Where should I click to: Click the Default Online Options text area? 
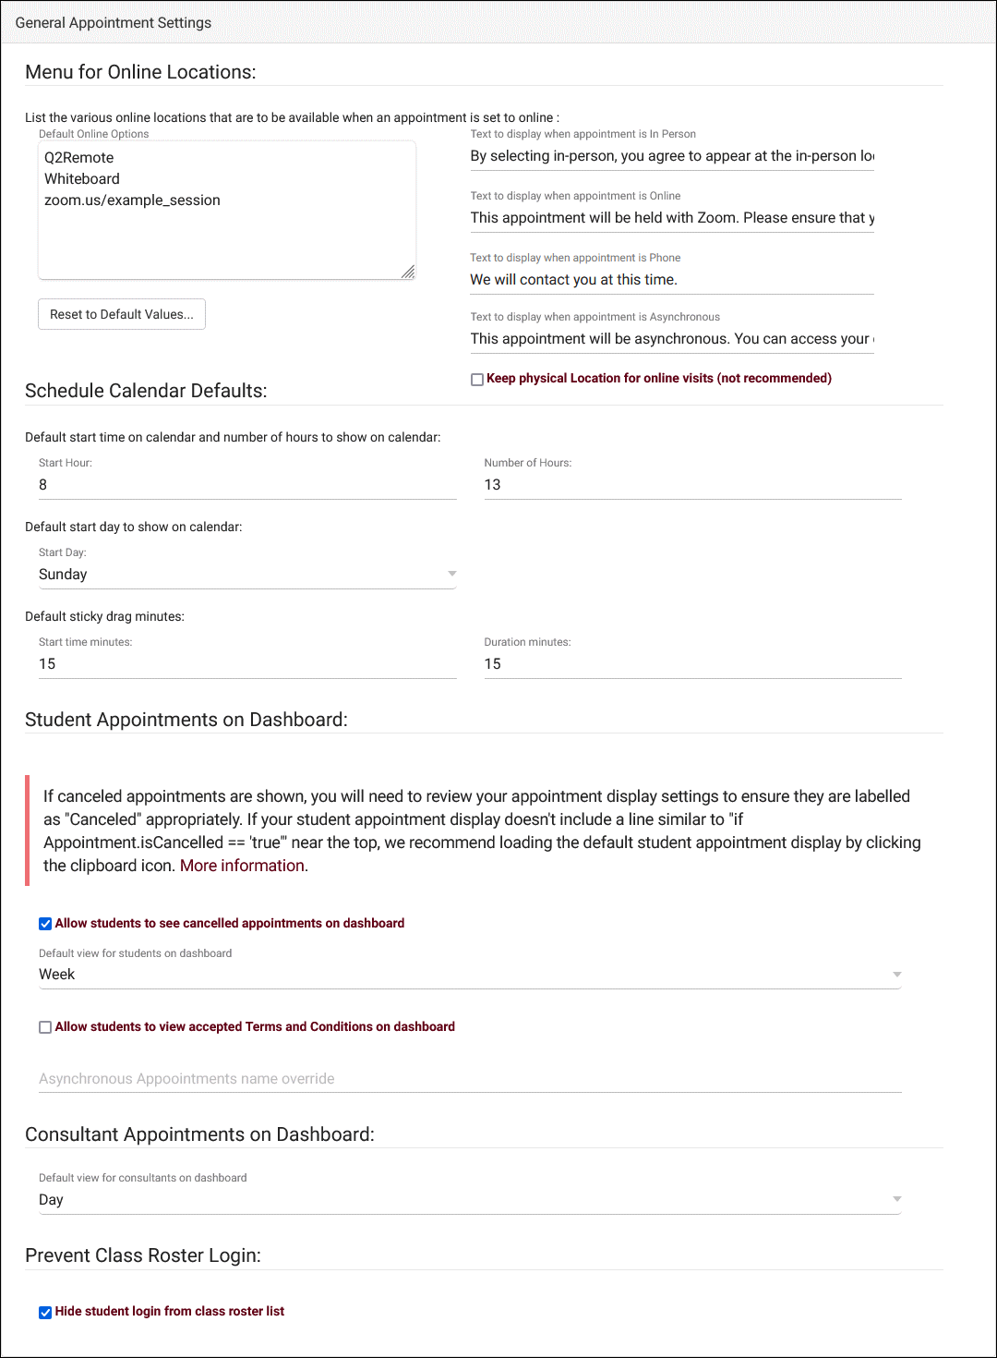tap(226, 231)
